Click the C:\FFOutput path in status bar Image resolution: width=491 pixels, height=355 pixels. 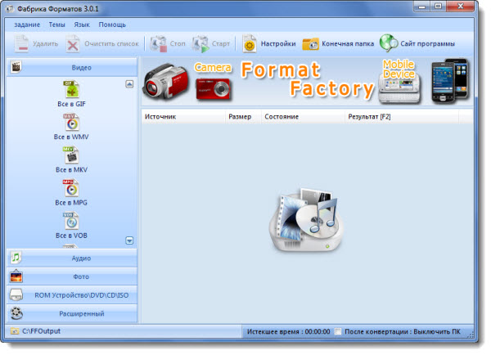click(42, 331)
